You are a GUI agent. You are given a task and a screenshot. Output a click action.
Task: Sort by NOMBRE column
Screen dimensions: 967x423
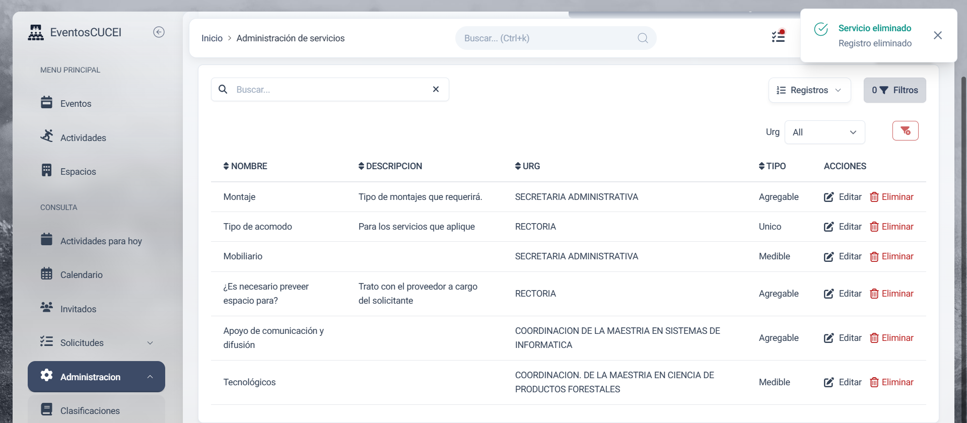click(x=245, y=166)
